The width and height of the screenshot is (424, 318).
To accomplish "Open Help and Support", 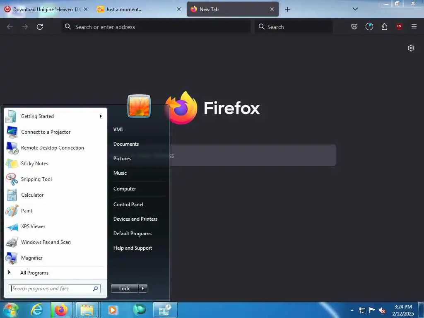I will pyautogui.click(x=132, y=248).
